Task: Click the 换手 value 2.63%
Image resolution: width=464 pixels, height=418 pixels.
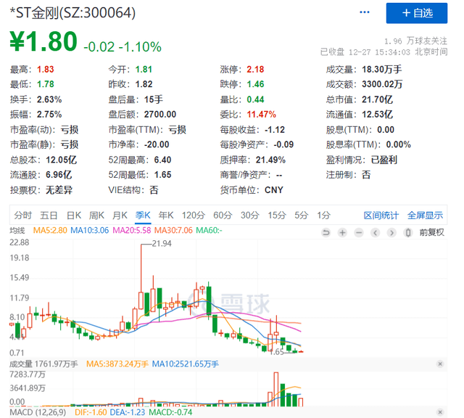Action: tap(49, 99)
